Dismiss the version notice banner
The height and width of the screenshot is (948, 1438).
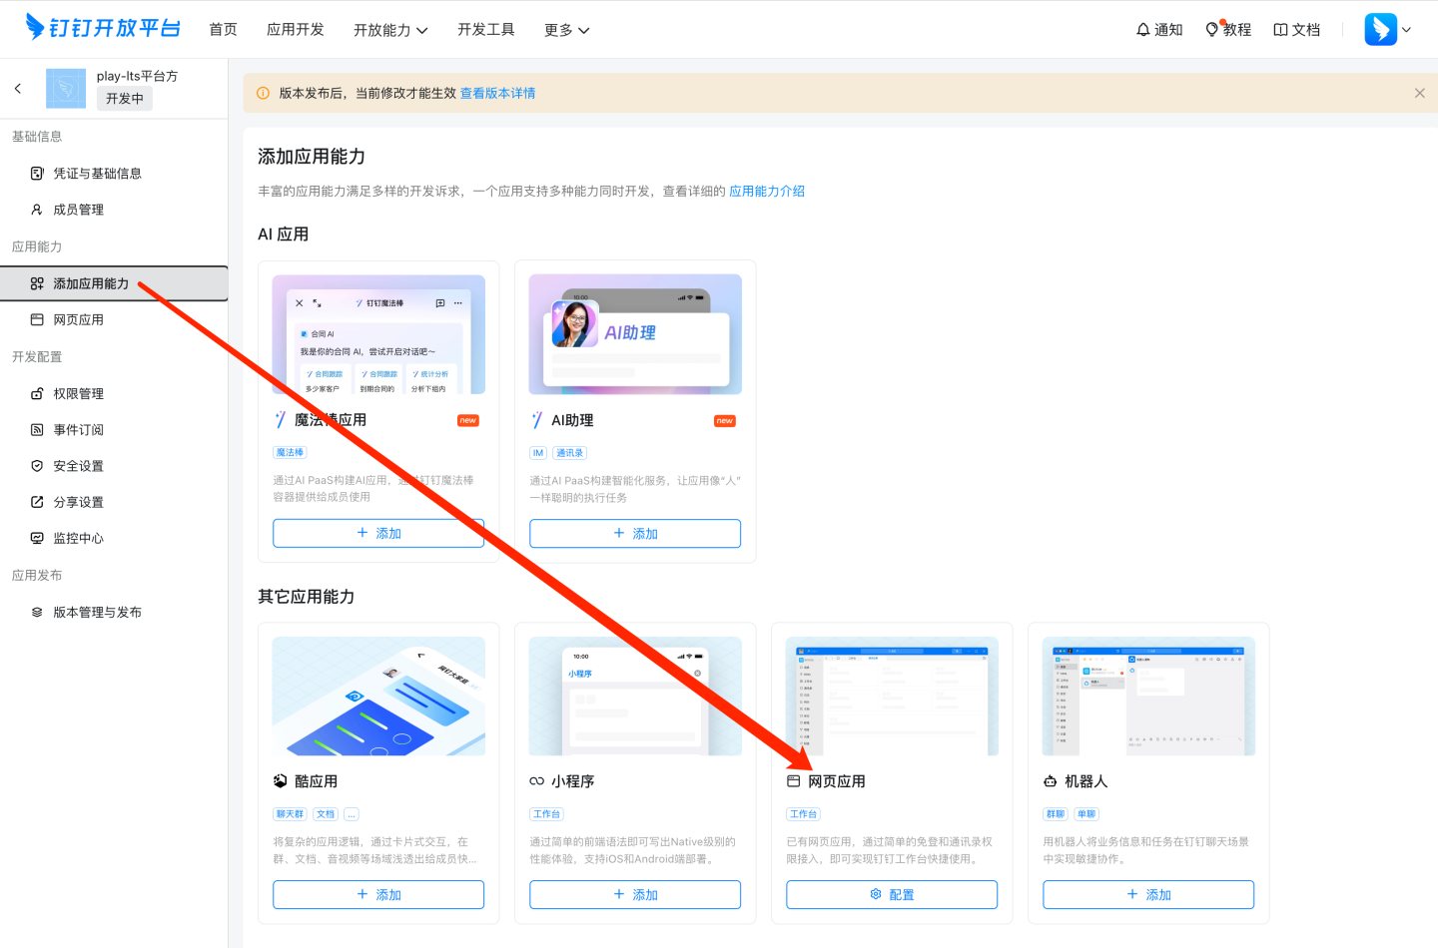point(1419,92)
